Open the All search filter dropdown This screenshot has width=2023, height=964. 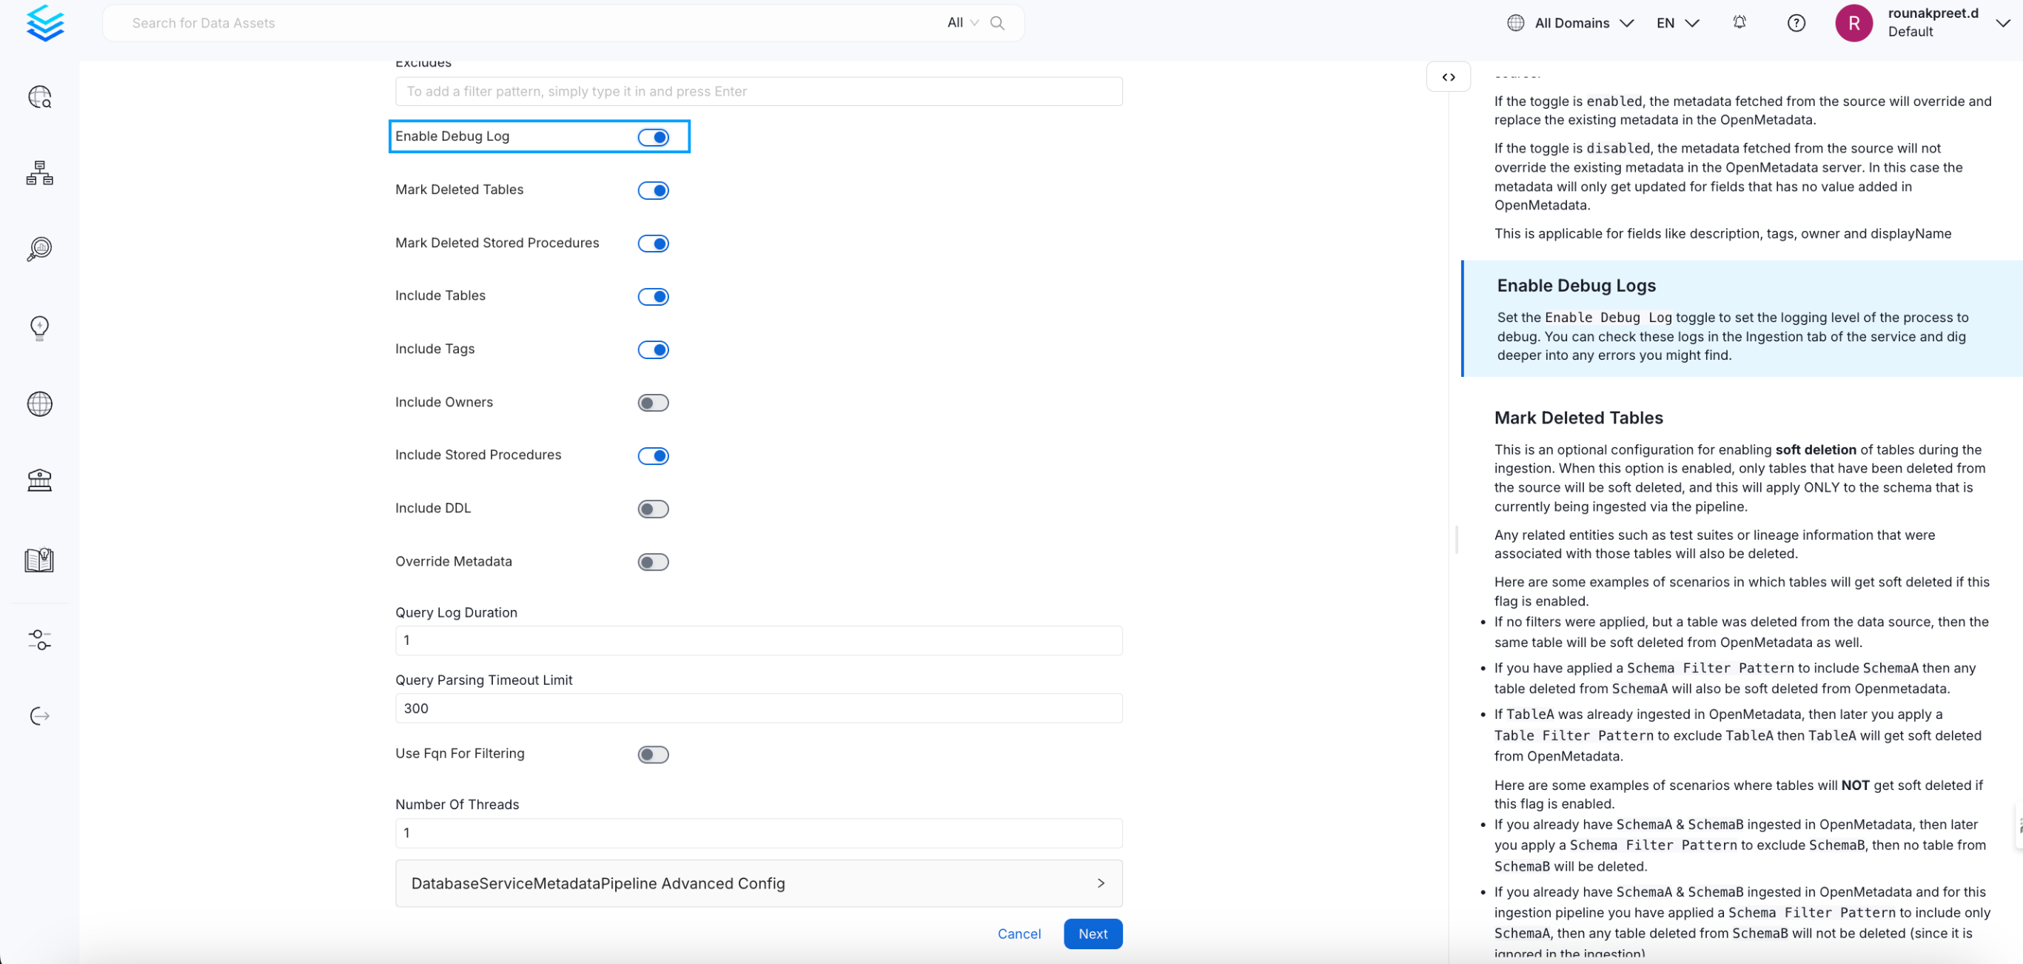pyautogui.click(x=962, y=23)
